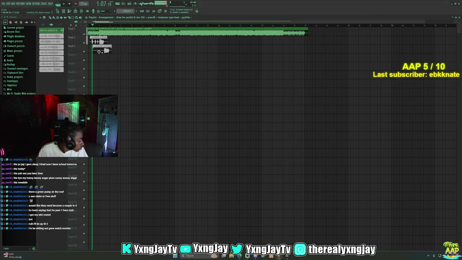
Task: Select the Draw pencil tool
Action: pos(50,17)
